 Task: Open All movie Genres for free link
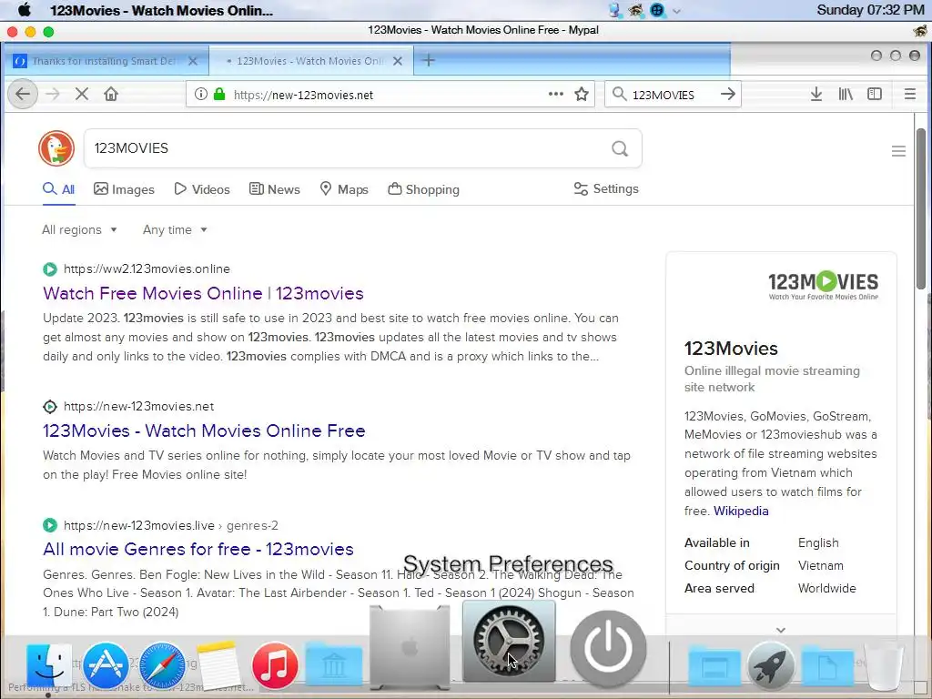[198, 549]
